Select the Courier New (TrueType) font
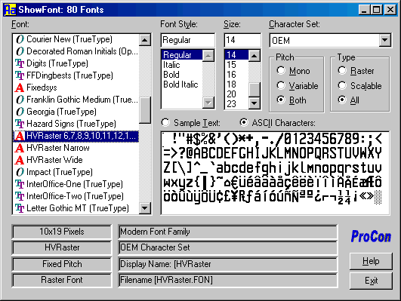 [76, 39]
